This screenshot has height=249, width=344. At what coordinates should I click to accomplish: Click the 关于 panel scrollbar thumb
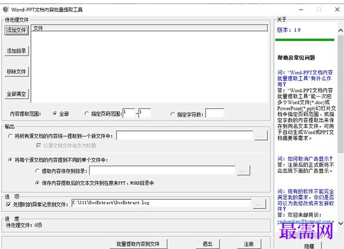click(x=341, y=94)
